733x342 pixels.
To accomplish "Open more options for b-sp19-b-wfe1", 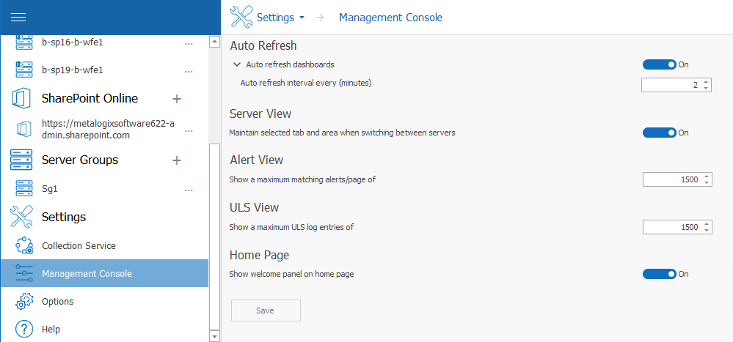I will (189, 71).
